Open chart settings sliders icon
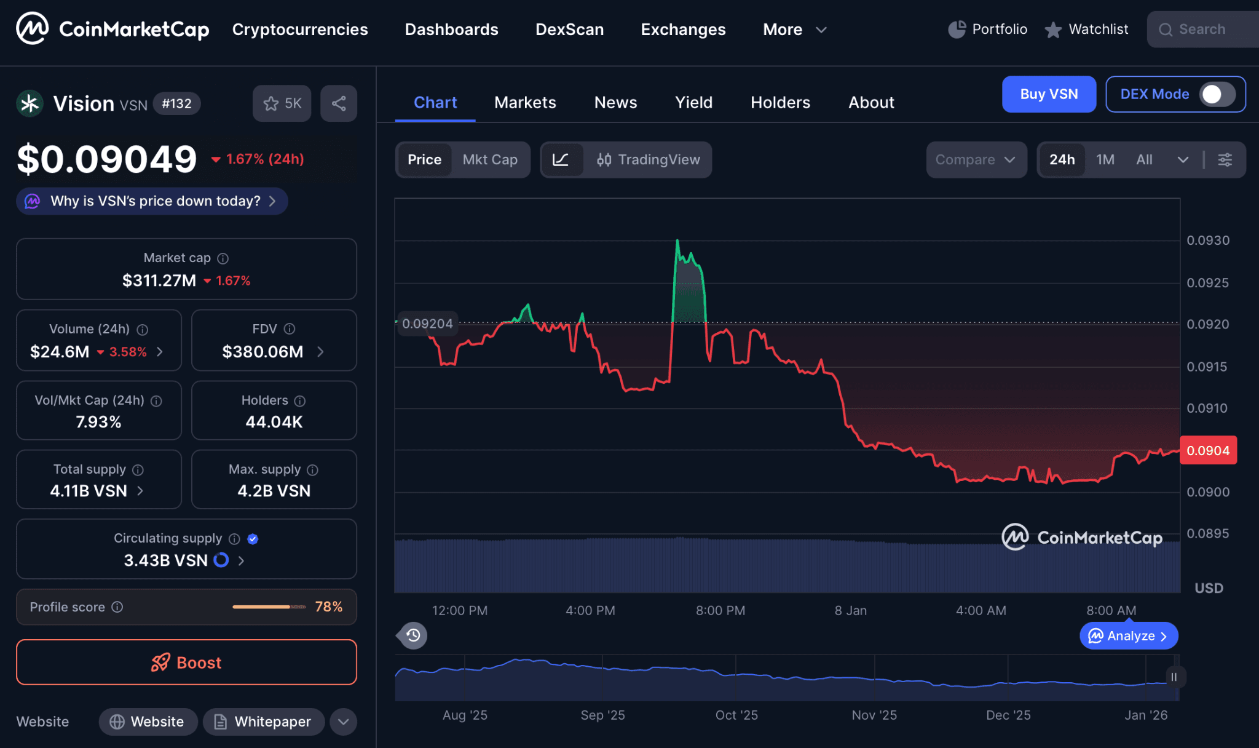Viewport: 1259px width, 748px height. 1225,160
